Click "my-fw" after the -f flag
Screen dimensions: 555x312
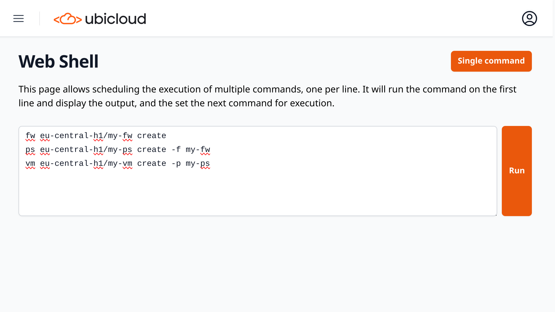click(x=198, y=150)
